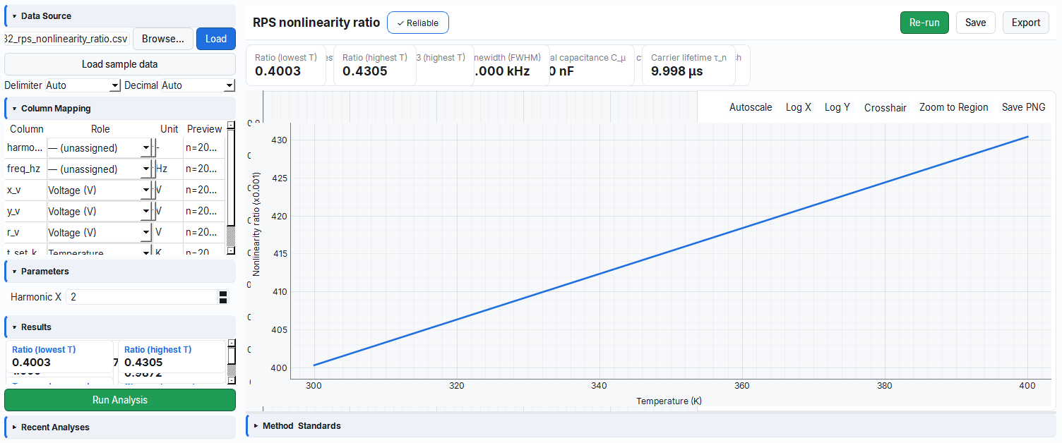Click the 'Temperature (K)' axis label
Screen dimensions: 1062x443
point(669,401)
